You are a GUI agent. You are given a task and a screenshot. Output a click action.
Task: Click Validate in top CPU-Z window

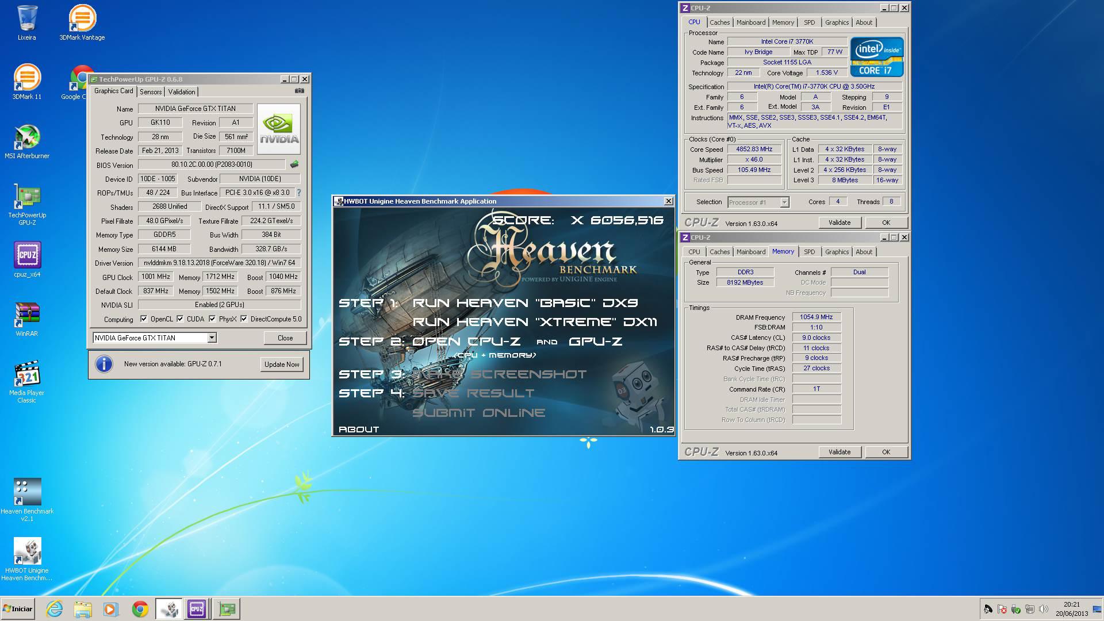pyautogui.click(x=839, y=223)
